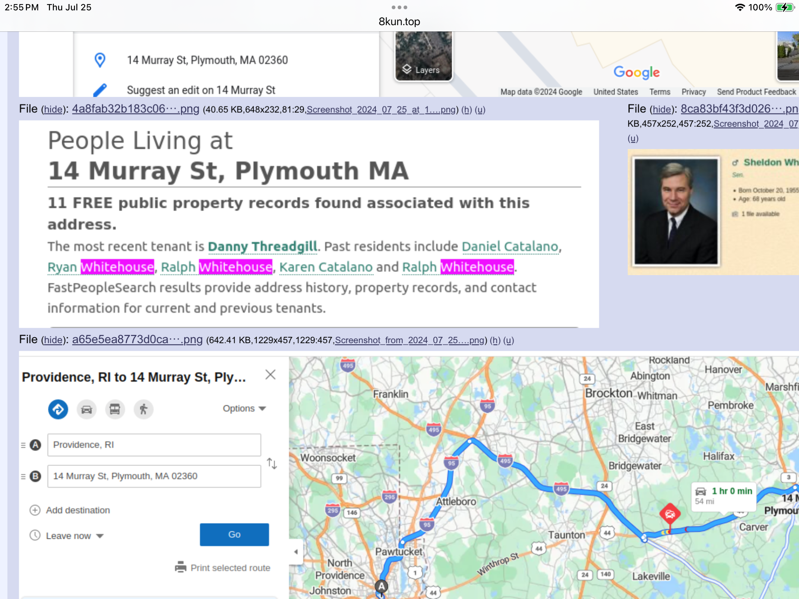The height and width of the screenshot is (599, 799).
Task: Swap start and destination with reverse arrows
Action: [272, 463]
